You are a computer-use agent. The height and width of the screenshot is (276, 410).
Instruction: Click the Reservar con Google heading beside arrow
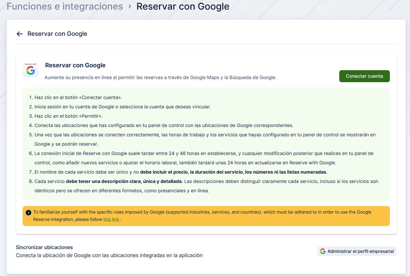click(x=57, y=34)
